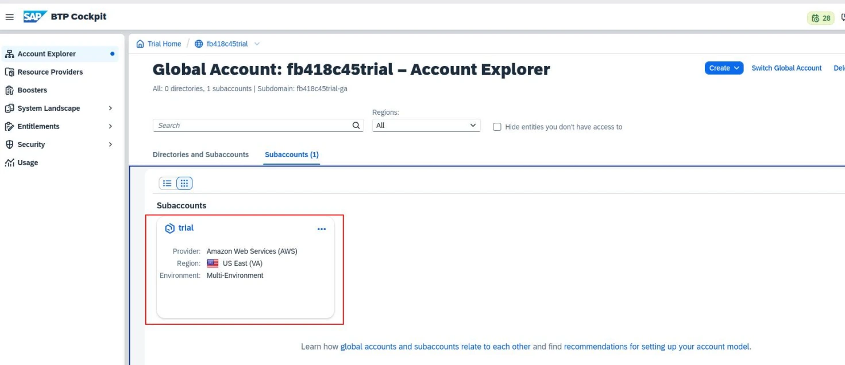Viewport: 845px width, 365px height.
Task: Click the US East (VA) region text
Action: [242, 263]
